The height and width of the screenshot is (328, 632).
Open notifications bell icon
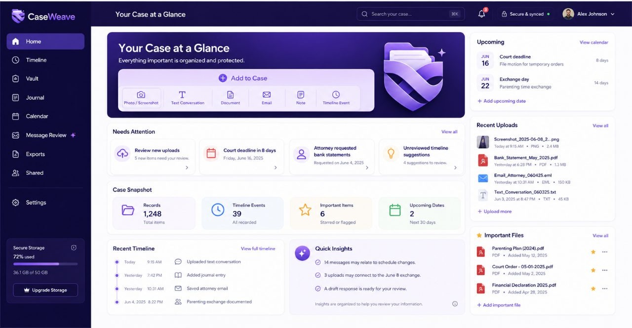pyautogui.click(x=482, y=14)
